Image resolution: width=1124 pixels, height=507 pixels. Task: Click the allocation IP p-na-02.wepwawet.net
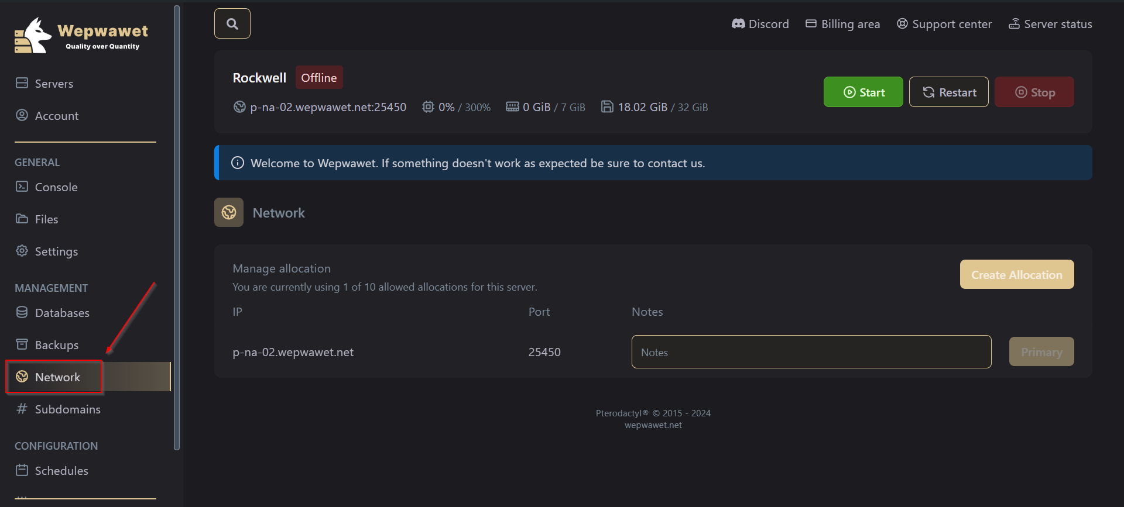(293, 352)
